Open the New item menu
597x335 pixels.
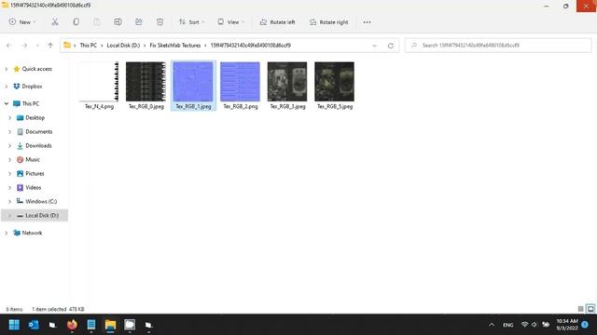tap(22, 22)
